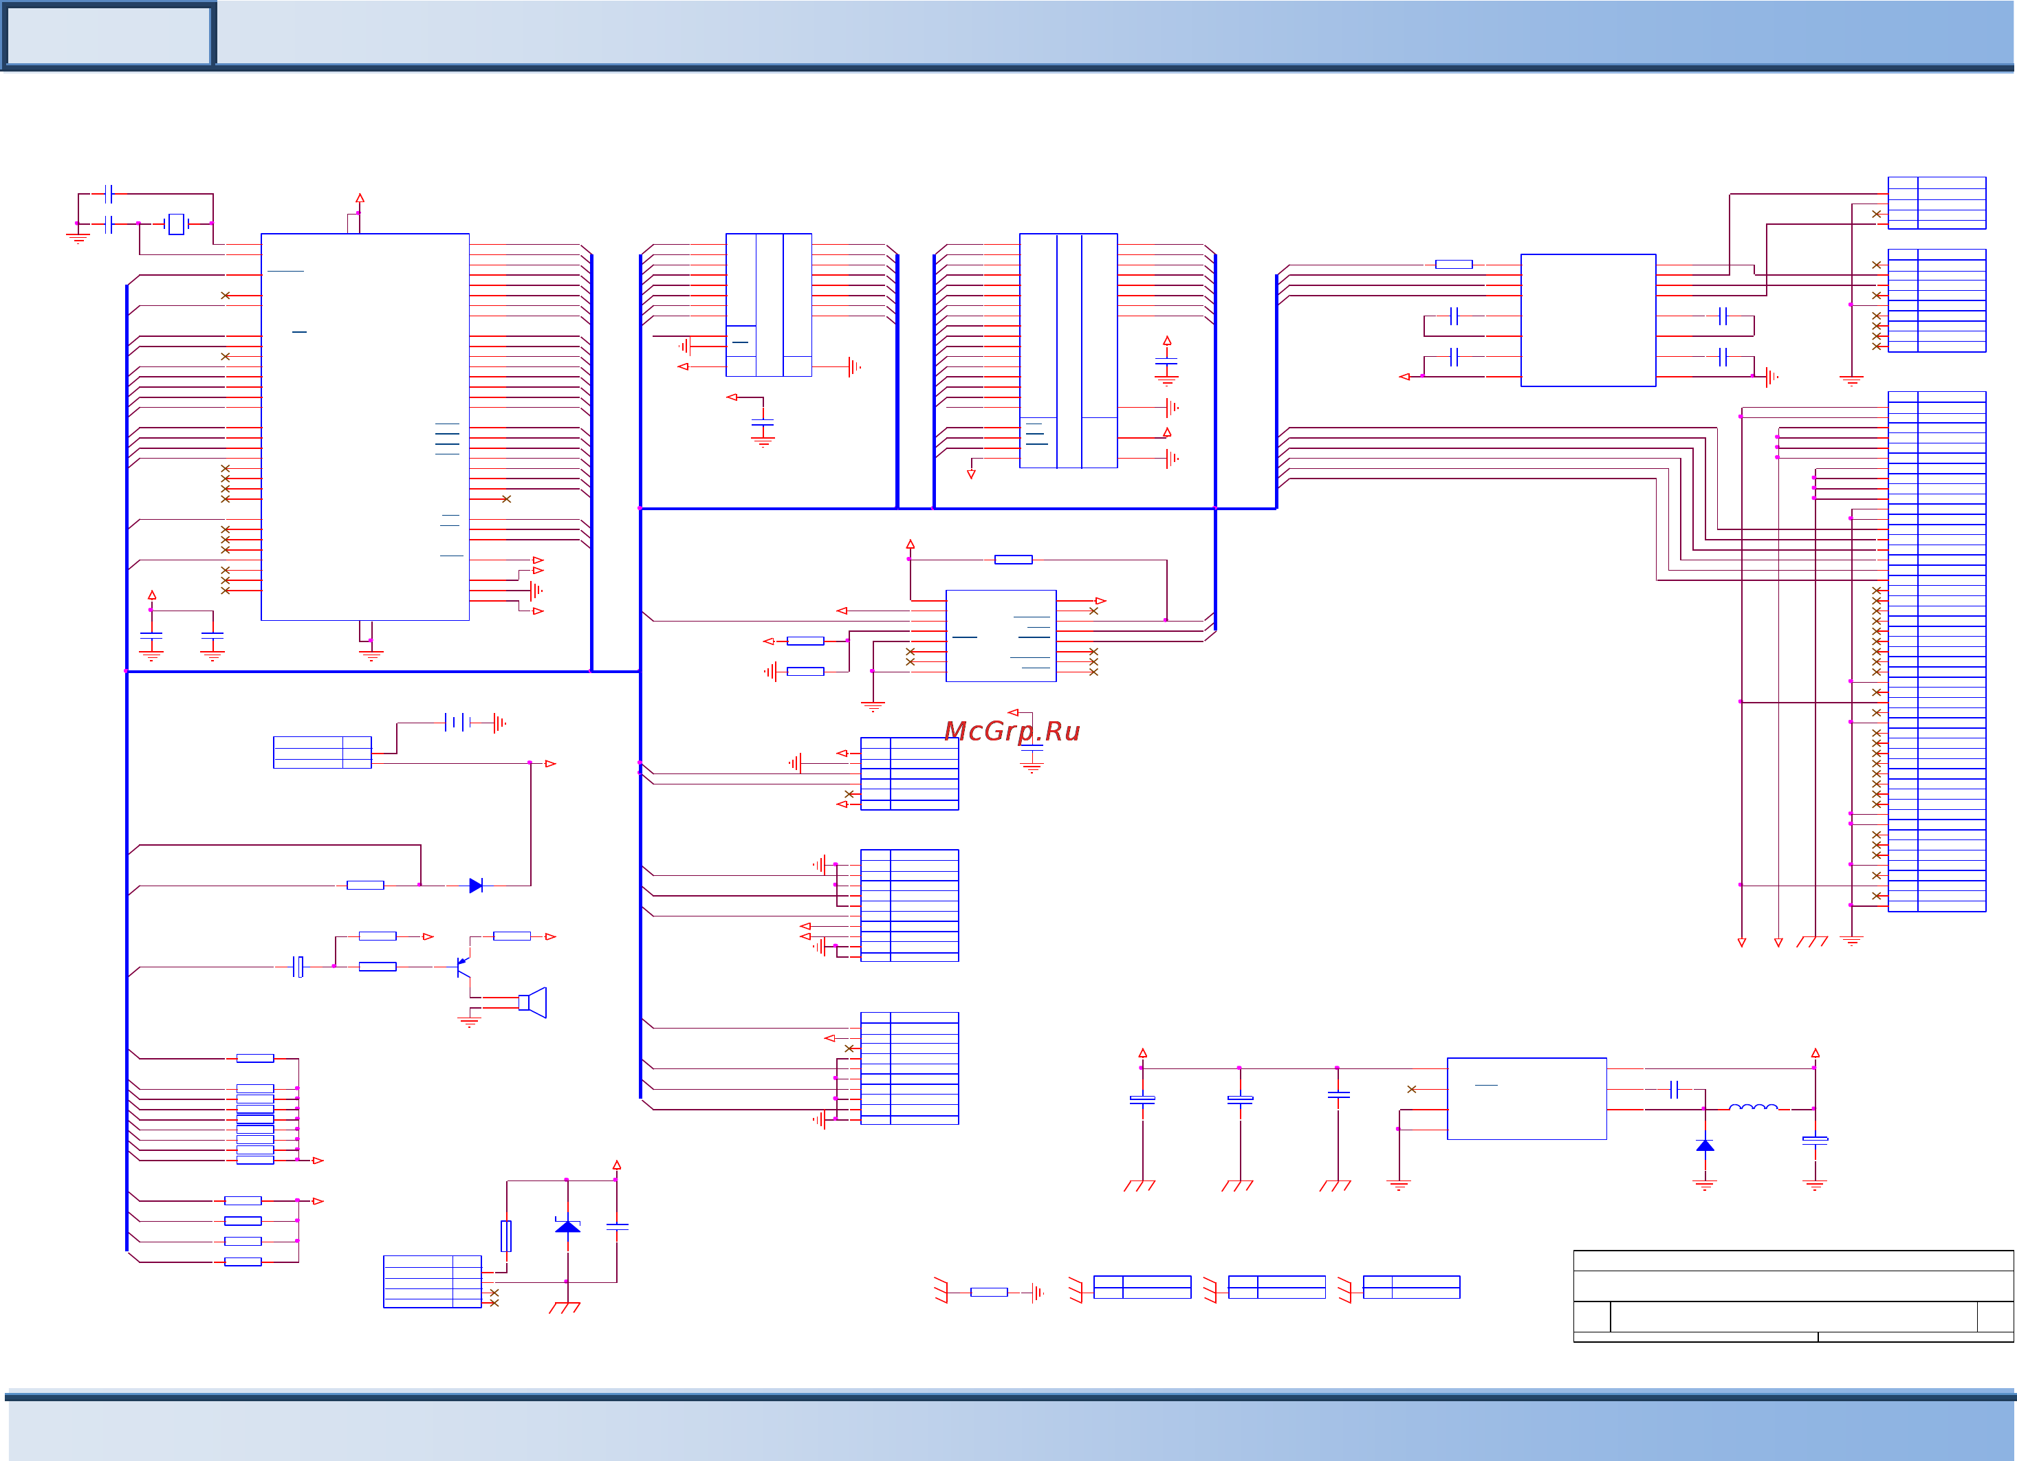Click the vertical resistor beside the Zener diode

coord(506,1236)
